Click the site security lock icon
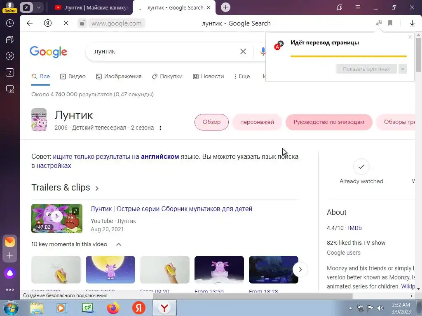This screenshot has height=316, width=422. coord(82,23)
